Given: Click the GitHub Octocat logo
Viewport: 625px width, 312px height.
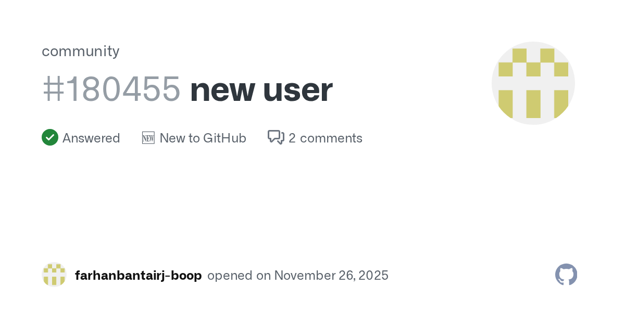Looking at the screenshot, I should click(566, 275).
